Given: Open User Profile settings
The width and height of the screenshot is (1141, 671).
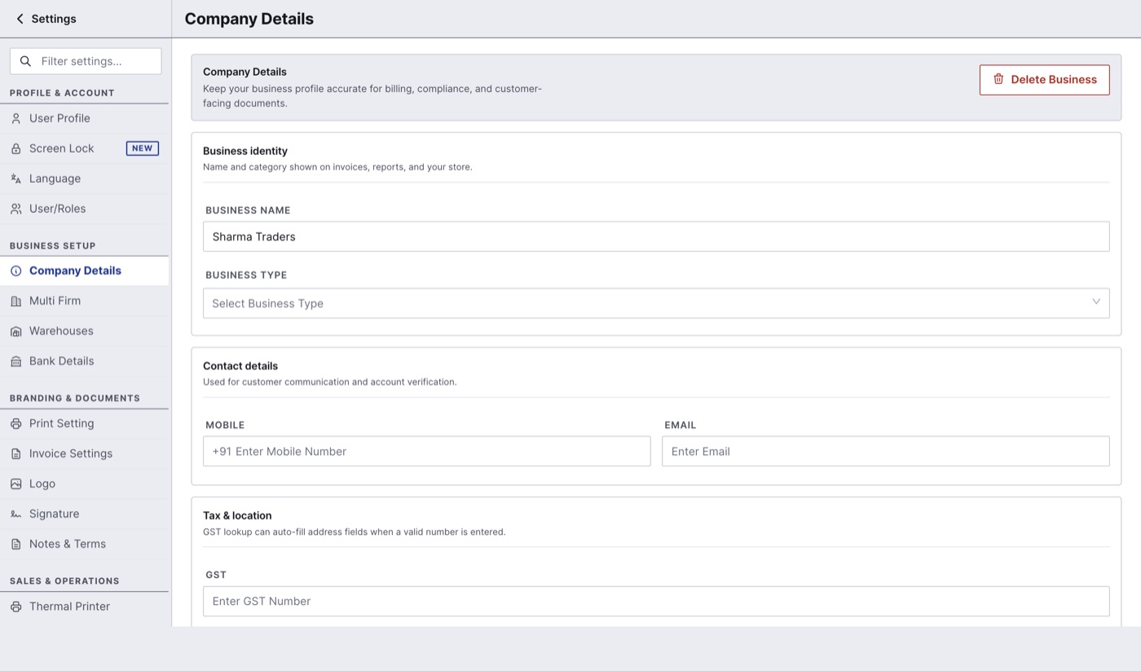Looking at the screenshot, I should (85, 118).
